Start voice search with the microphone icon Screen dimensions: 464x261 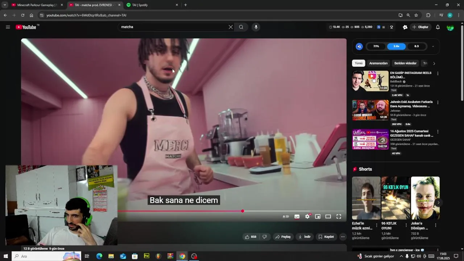256,27
